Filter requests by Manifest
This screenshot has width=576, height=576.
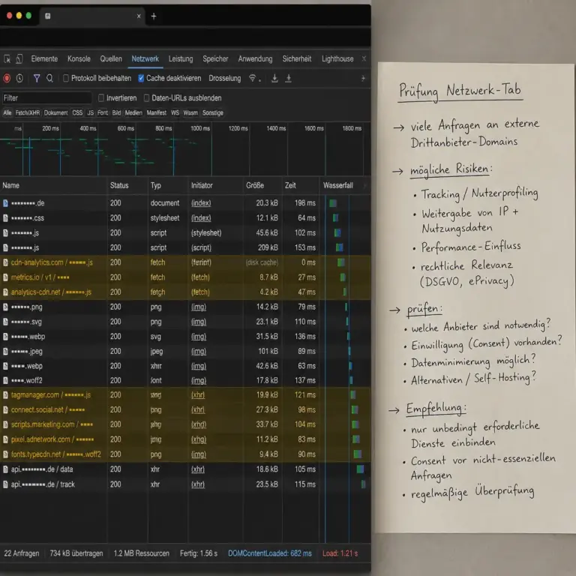click(x=157, y=112)
